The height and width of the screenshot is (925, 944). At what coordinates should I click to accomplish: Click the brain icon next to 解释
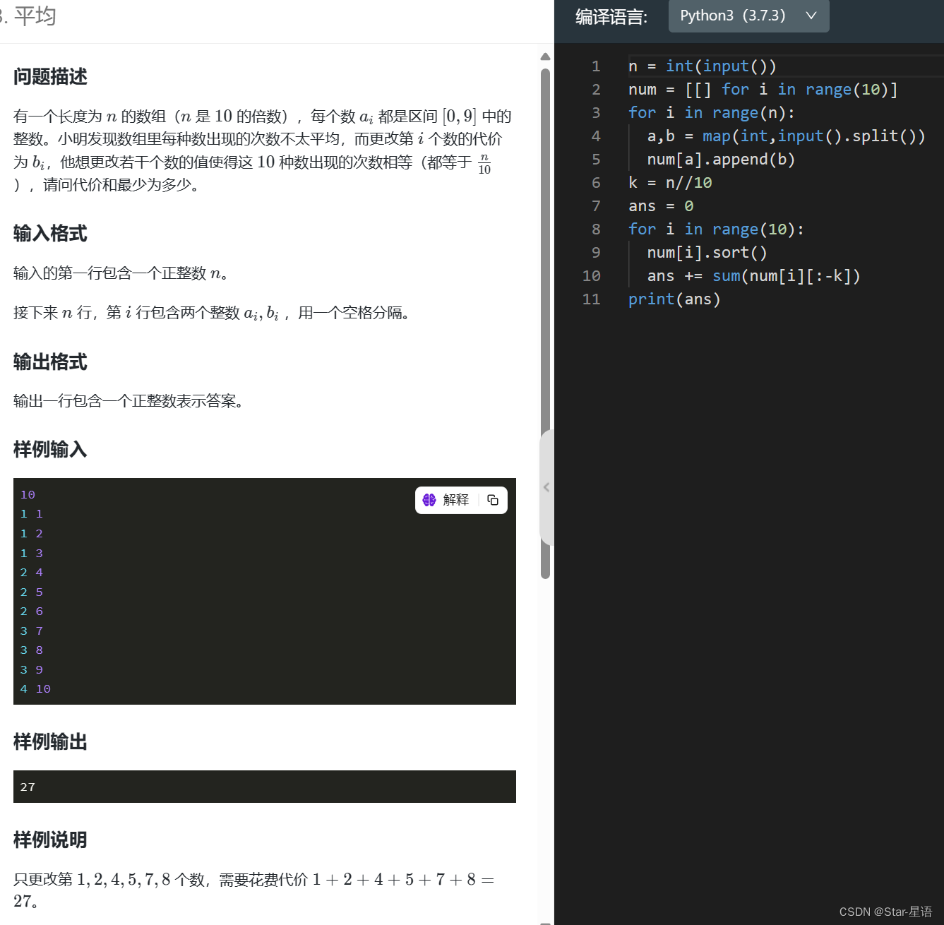(429, 500)
